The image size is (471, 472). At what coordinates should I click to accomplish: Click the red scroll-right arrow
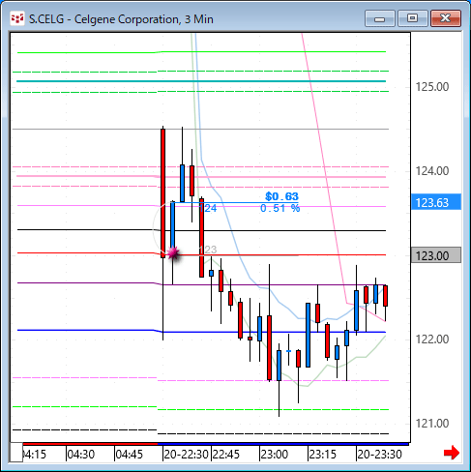pos(452,453)
